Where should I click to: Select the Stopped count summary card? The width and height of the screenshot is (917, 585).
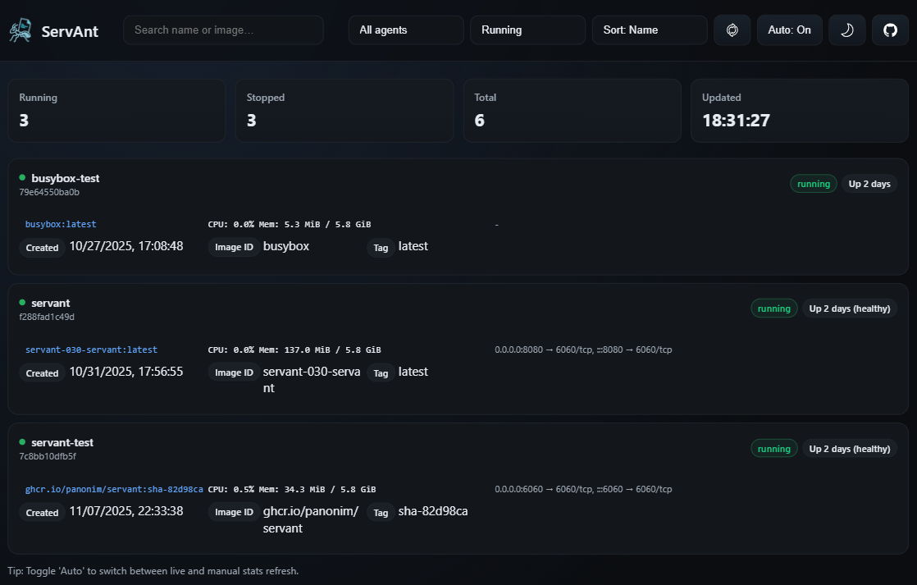pyautogui.click(x=344, y=110)
